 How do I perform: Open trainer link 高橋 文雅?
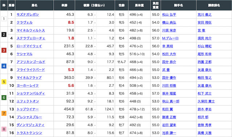[x=204, y=133]
